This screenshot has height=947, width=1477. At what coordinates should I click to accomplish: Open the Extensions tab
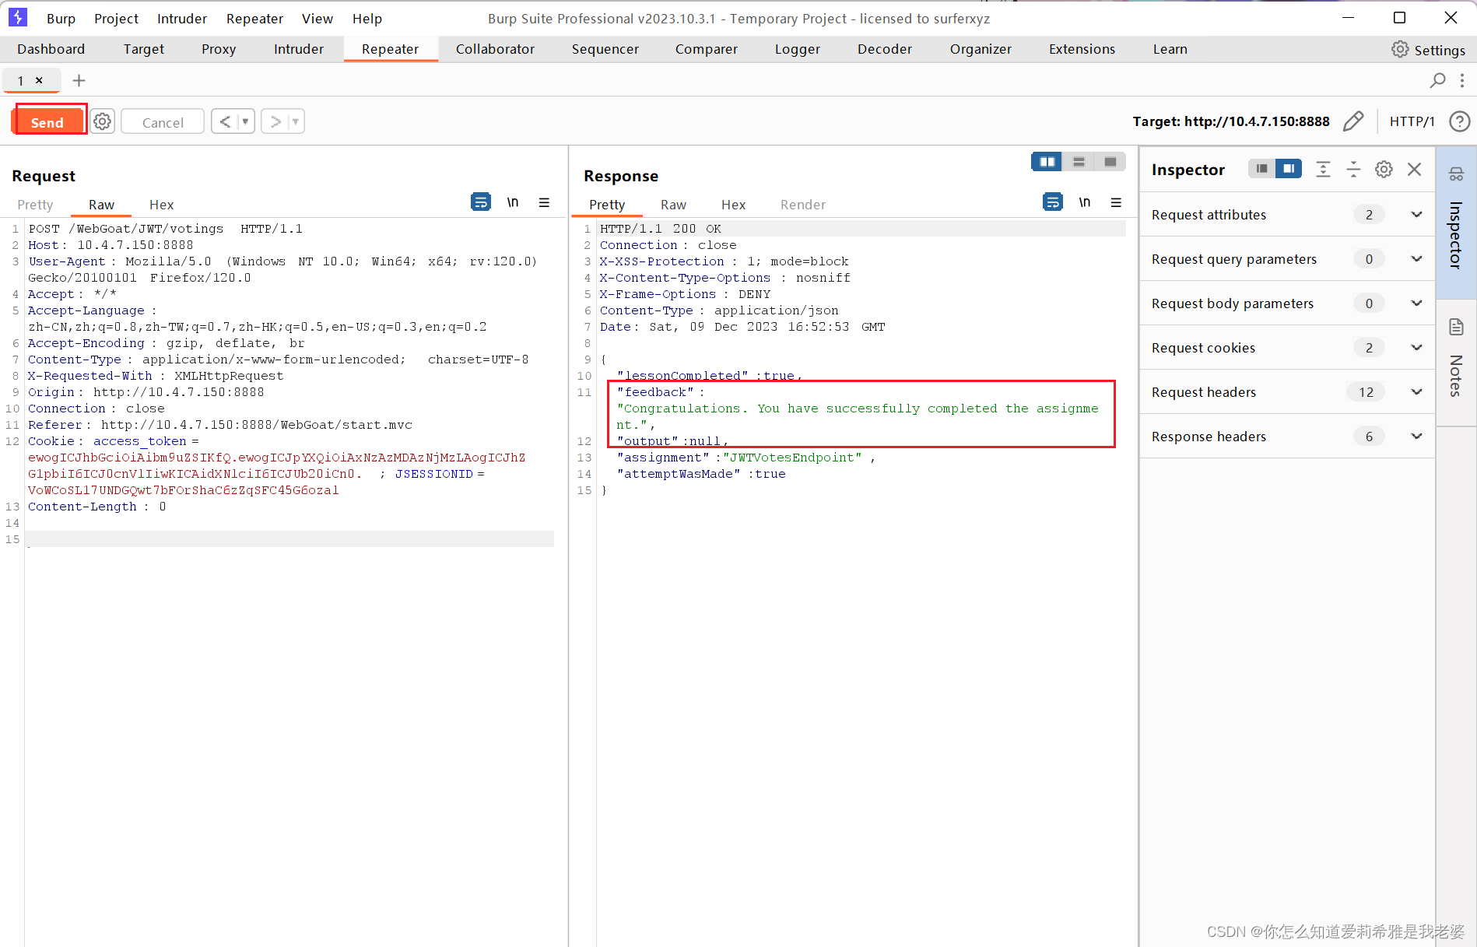point(1082,49)
